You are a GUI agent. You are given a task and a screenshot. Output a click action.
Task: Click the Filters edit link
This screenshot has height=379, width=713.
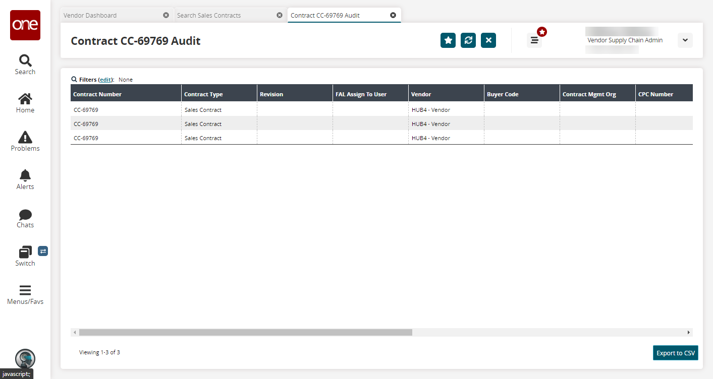coord(105,80)
